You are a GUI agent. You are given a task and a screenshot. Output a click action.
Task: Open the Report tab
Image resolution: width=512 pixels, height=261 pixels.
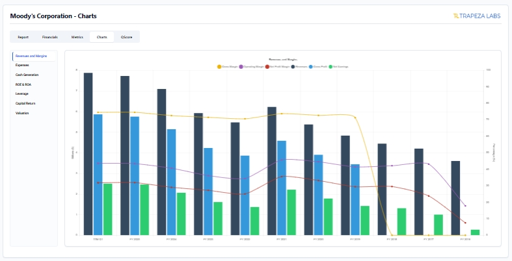pos(23,37)
